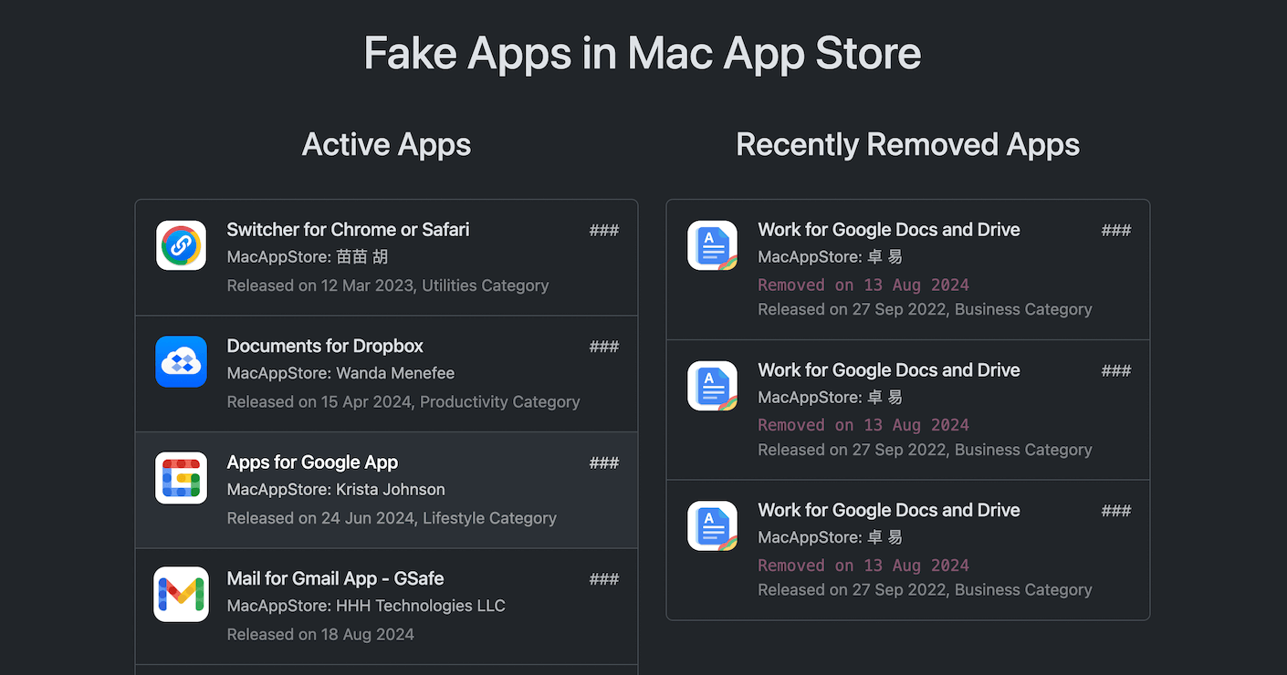
Task: Open the Apps for Google App title
Action: 312,462
